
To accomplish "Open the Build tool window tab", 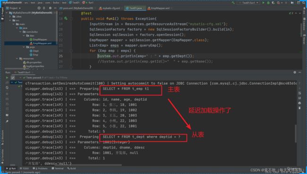I will coord(71,168).
